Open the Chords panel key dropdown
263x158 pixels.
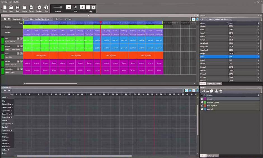click(204, 20)
